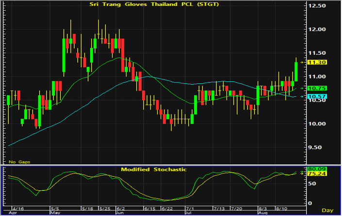
Task: Click the cyan arrow beside 10.57 label
Action: click(302, 97)
